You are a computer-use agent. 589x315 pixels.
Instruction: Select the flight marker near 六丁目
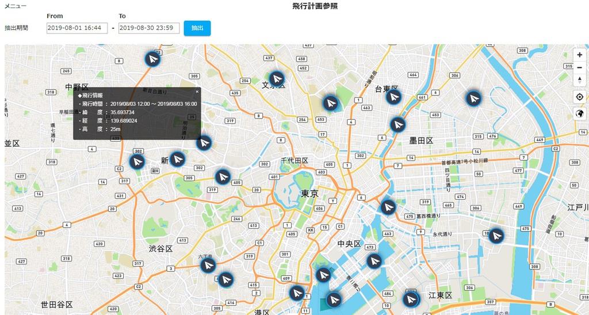[x=208, y=265]
